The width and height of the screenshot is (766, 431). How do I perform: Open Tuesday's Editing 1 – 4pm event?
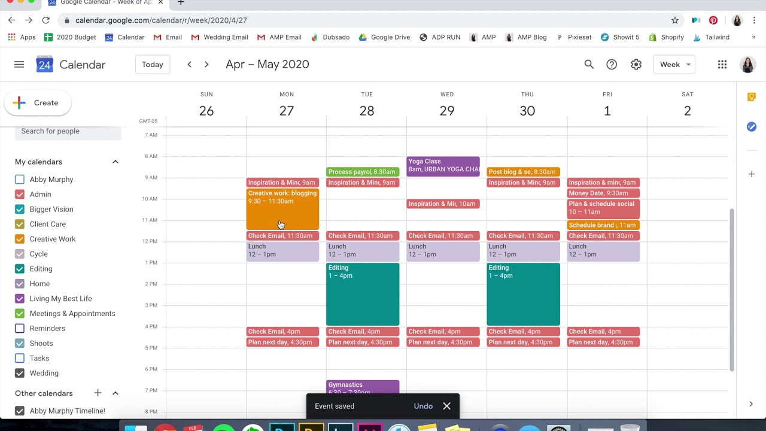point(363,295)
